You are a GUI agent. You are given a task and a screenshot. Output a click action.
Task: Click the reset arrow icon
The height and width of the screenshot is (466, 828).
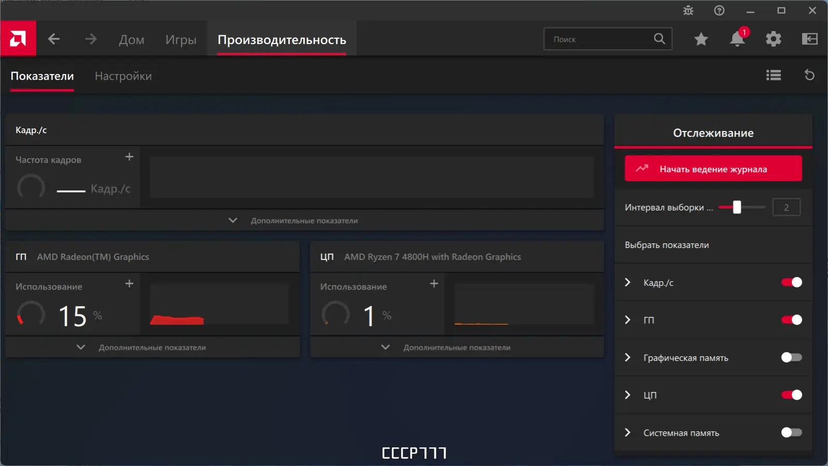pyautogui.click(x=810, y=76)
